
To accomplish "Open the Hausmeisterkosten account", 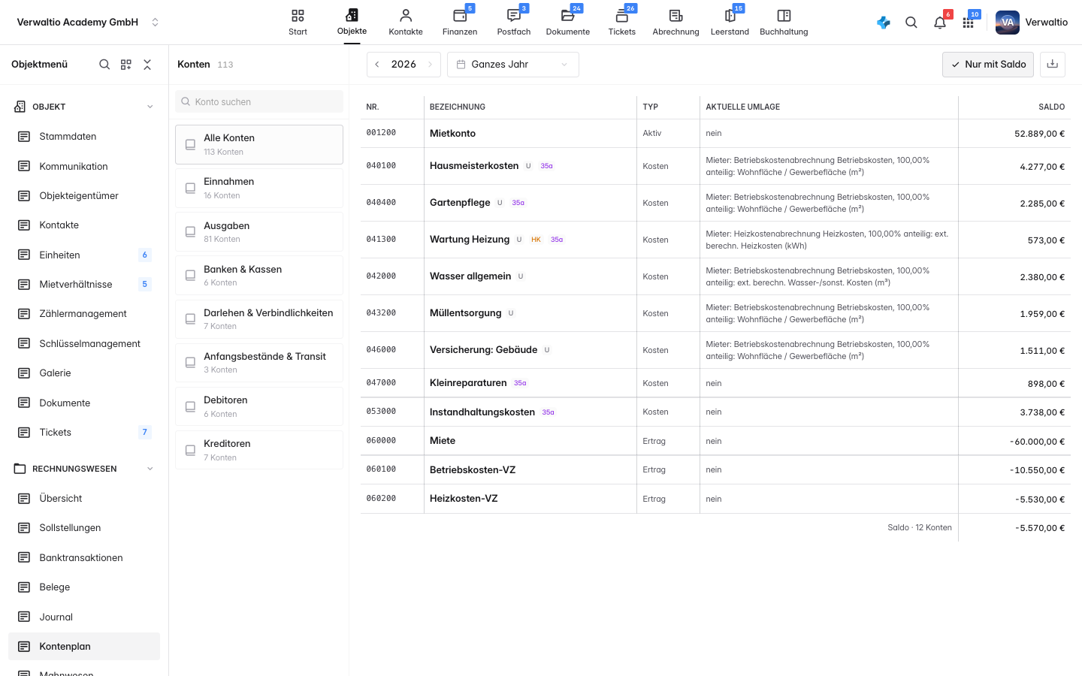I will tap(474, 166).
